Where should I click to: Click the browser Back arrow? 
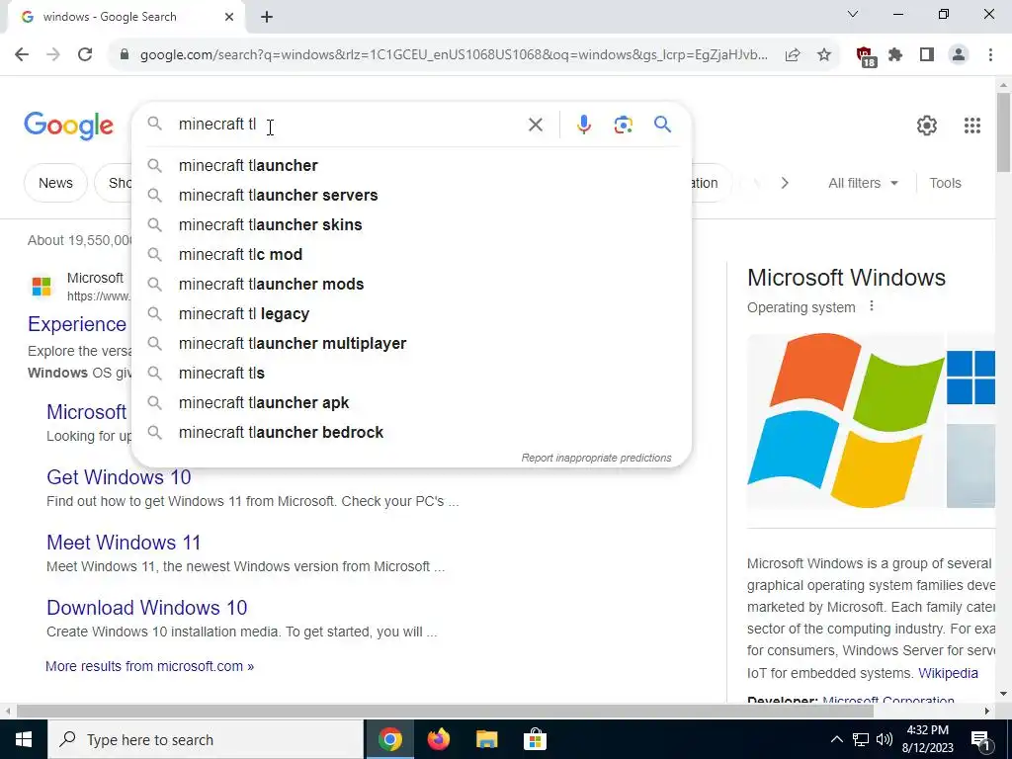[x=22, y=54]
